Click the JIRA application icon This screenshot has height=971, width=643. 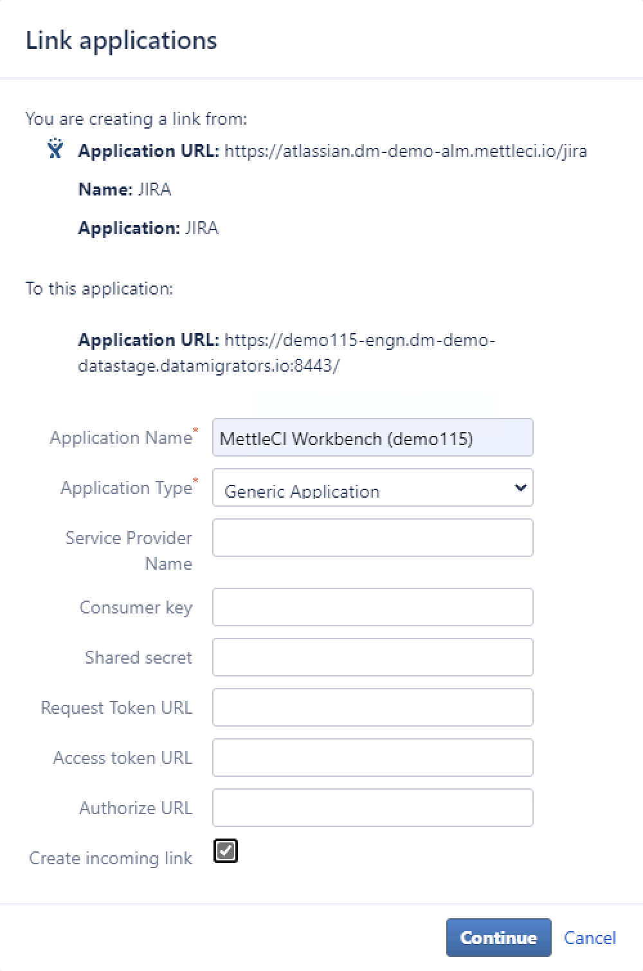coord(55,149)
